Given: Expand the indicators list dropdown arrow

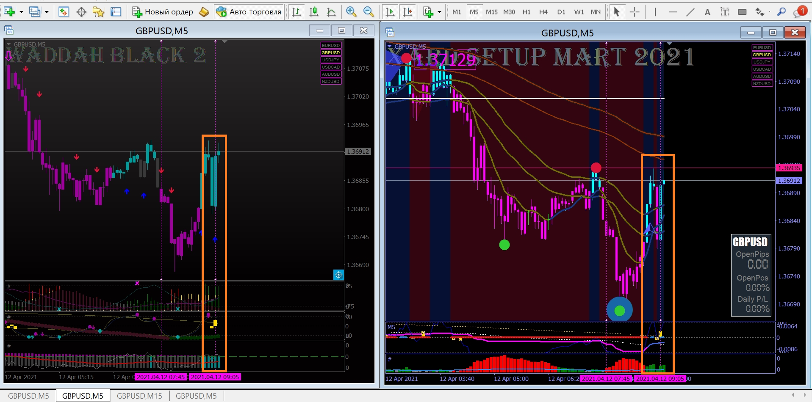Looking at the screenshot, I should pos(439,12).
